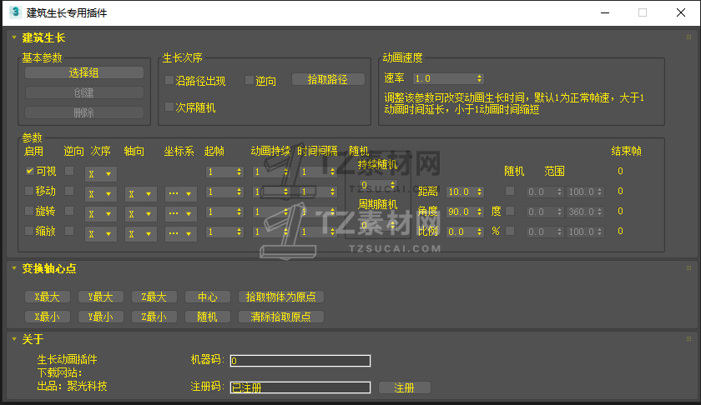Image resolution: width=701 pixels, height=405 pixels.
Task: Open 次序 dropdown in 缩放 row
Action: tap(101, 233)
